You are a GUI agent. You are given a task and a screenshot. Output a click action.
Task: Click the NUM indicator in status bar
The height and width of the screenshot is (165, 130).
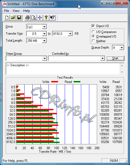pyautogui.click(x=114, y=161)
